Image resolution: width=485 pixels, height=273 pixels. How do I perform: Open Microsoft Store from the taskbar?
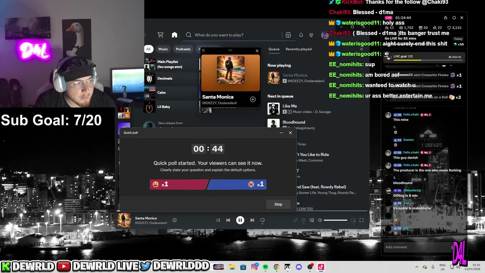click(x=243, y=267)
